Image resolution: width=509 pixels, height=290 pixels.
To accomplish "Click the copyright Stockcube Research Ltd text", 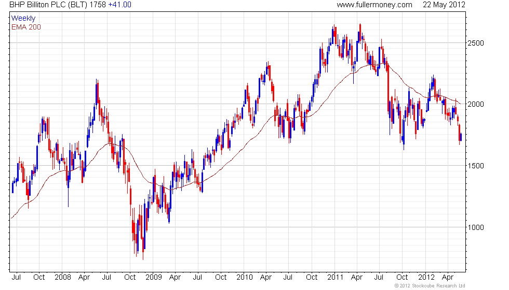I will 430,286.
